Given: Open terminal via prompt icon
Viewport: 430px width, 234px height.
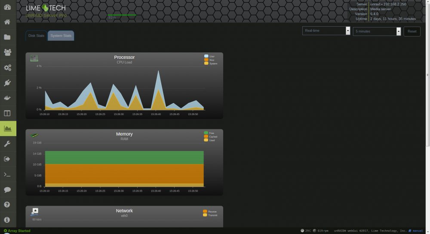Looking at the screenshot, I should point(7,174).
